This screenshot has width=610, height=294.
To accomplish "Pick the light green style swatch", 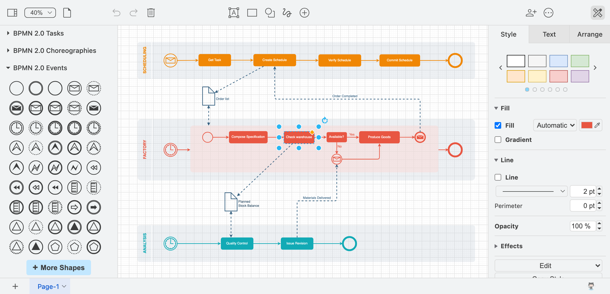I will click(580, 61).
